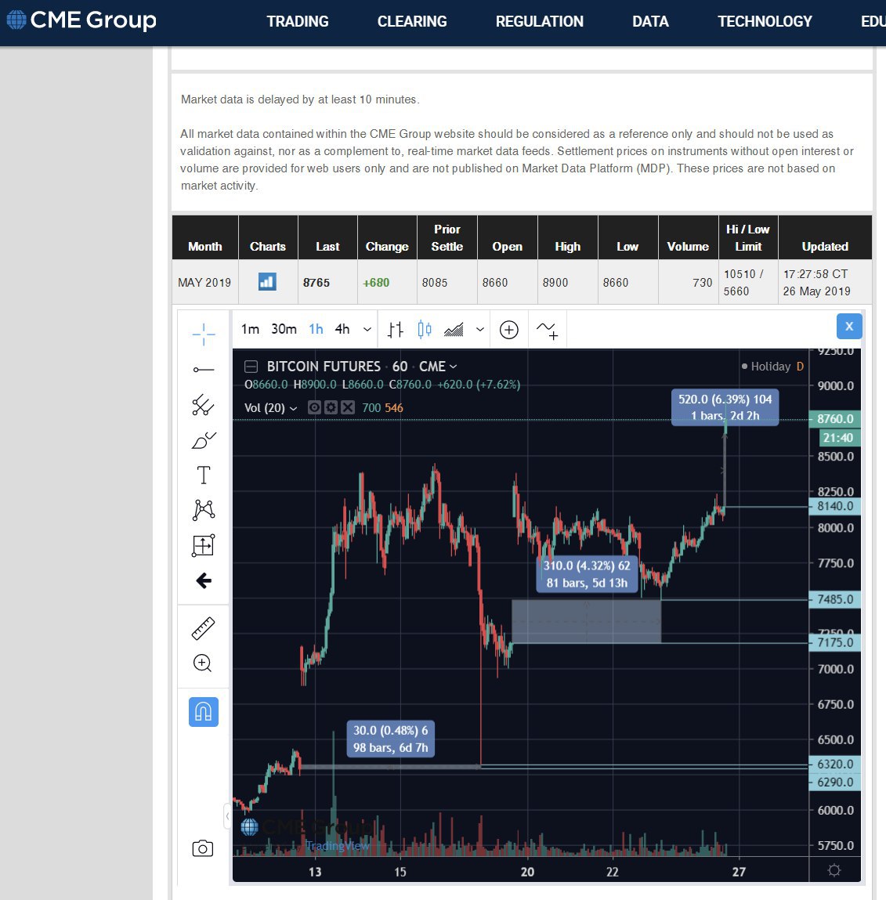Click the TradingView watermark link
Screen dimensions: 886x900
(337, 845)
